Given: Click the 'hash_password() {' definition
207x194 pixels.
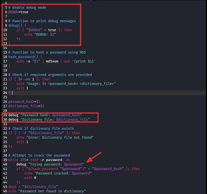Looking at the screenshot, I should coord(25,57).
